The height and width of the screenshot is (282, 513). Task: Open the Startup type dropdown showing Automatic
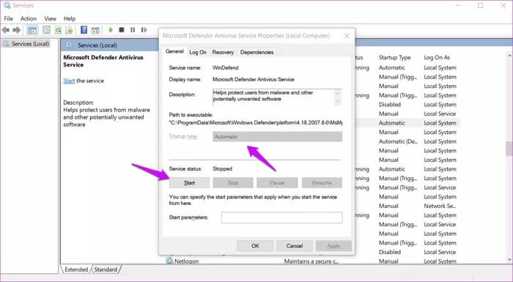278,137
